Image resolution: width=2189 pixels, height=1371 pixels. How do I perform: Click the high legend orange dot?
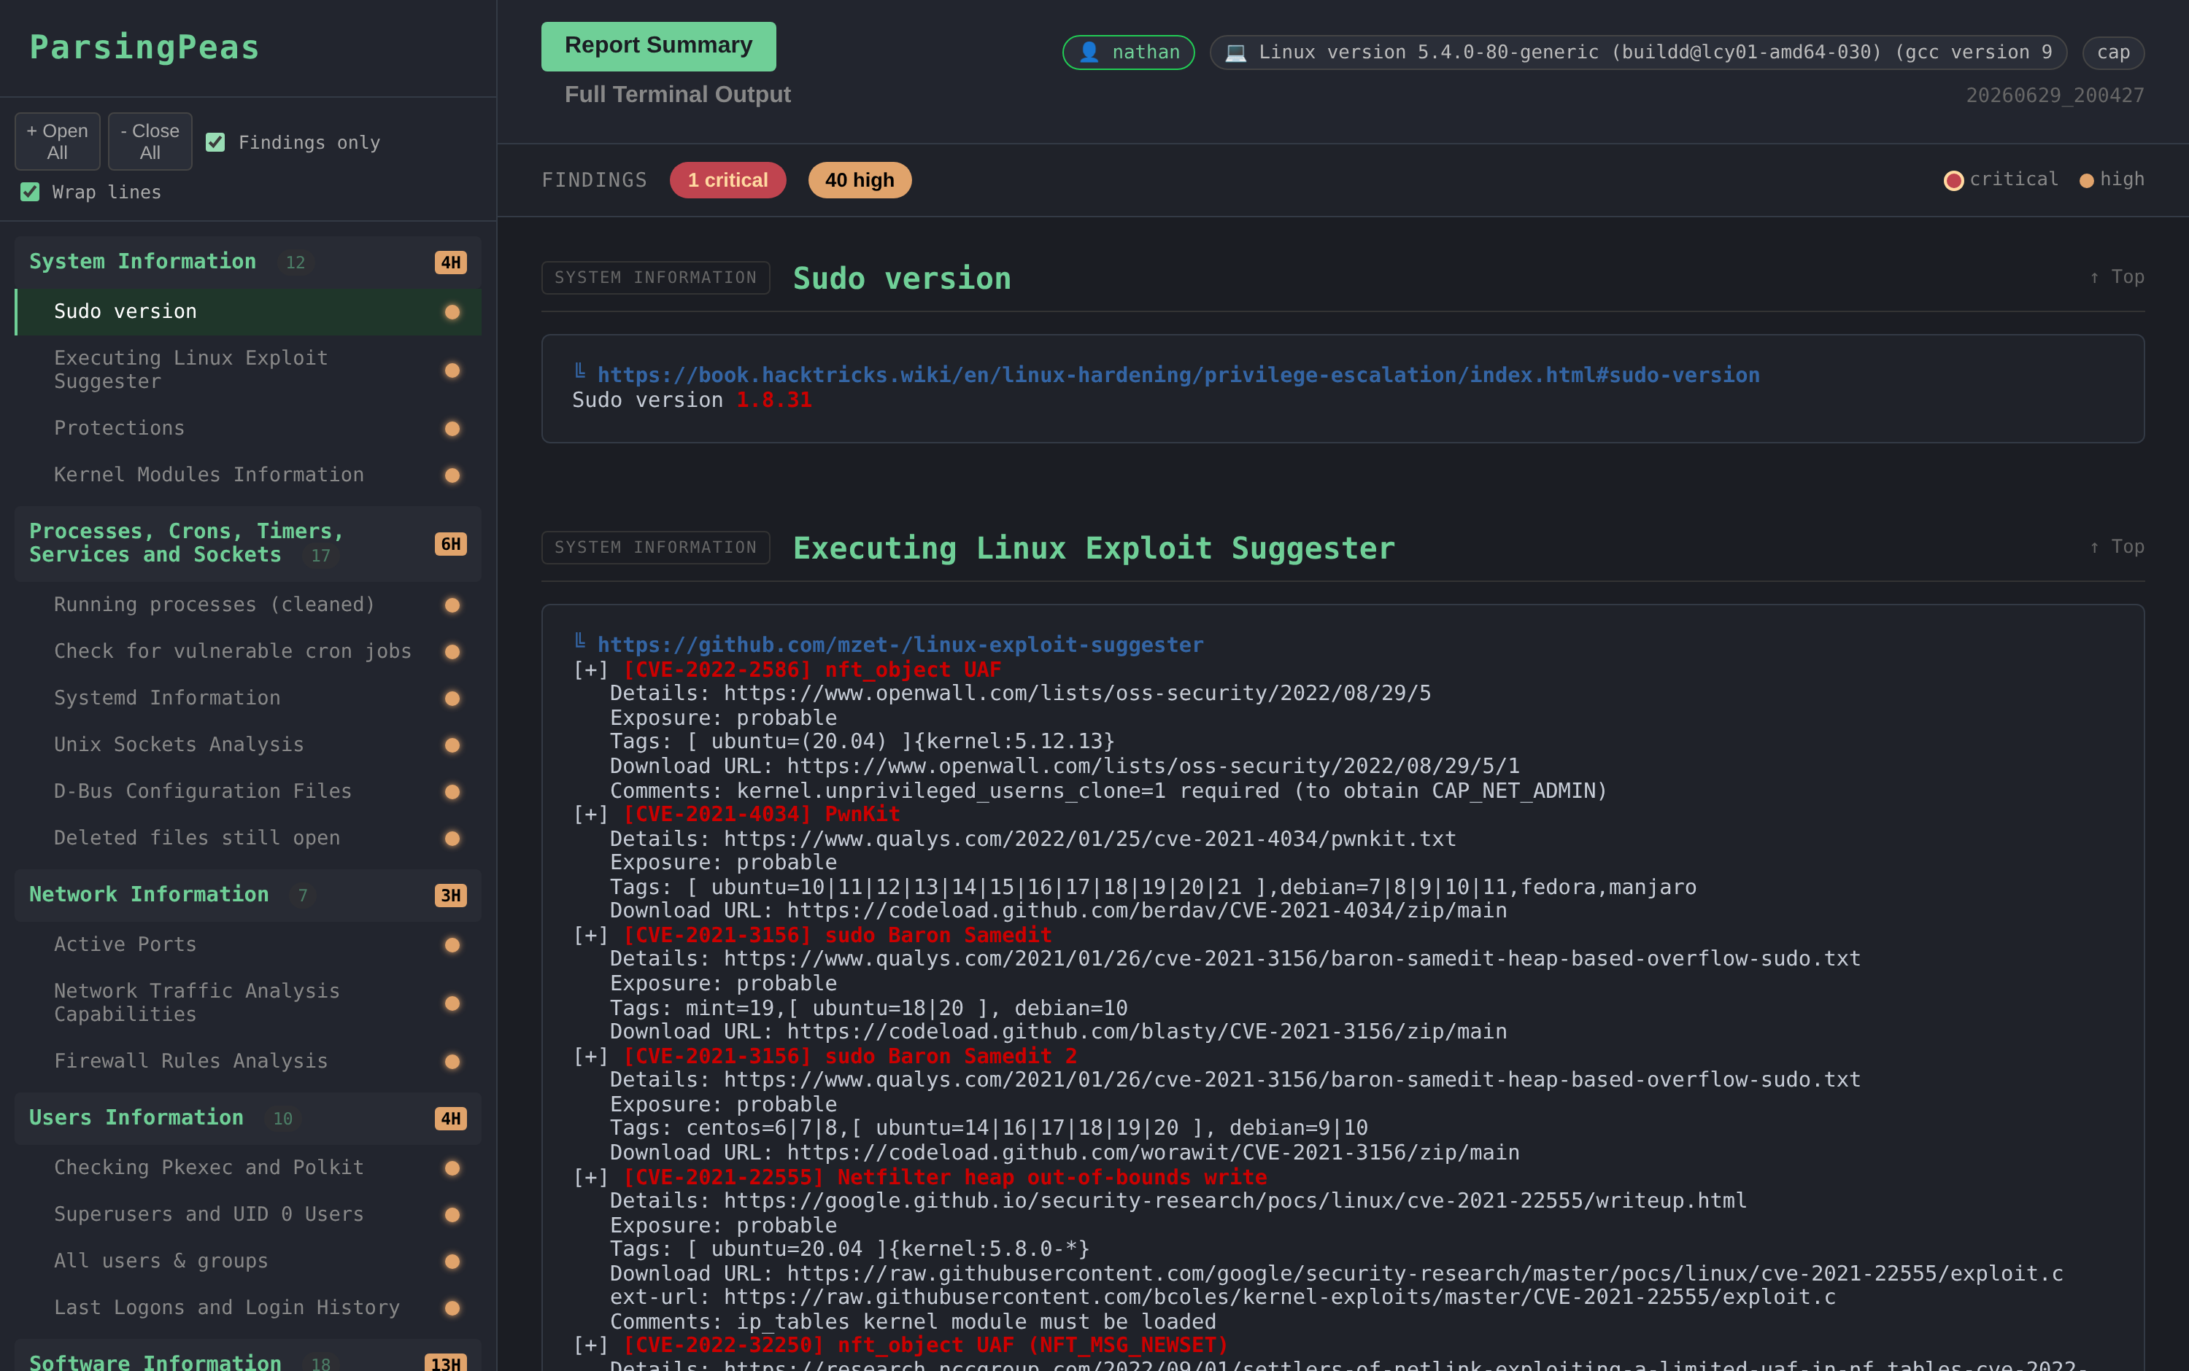point(2087,180)
